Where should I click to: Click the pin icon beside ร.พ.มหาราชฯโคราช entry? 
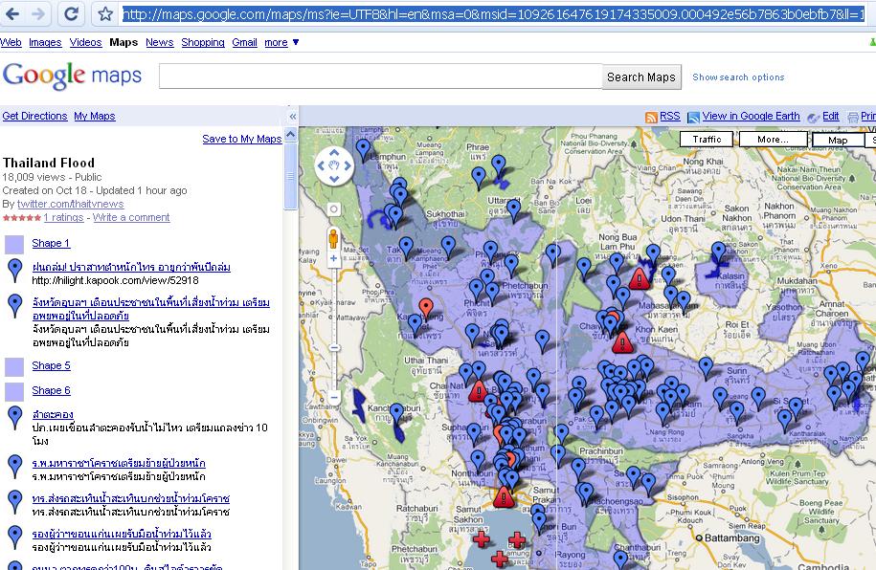(x=14, y=467)
